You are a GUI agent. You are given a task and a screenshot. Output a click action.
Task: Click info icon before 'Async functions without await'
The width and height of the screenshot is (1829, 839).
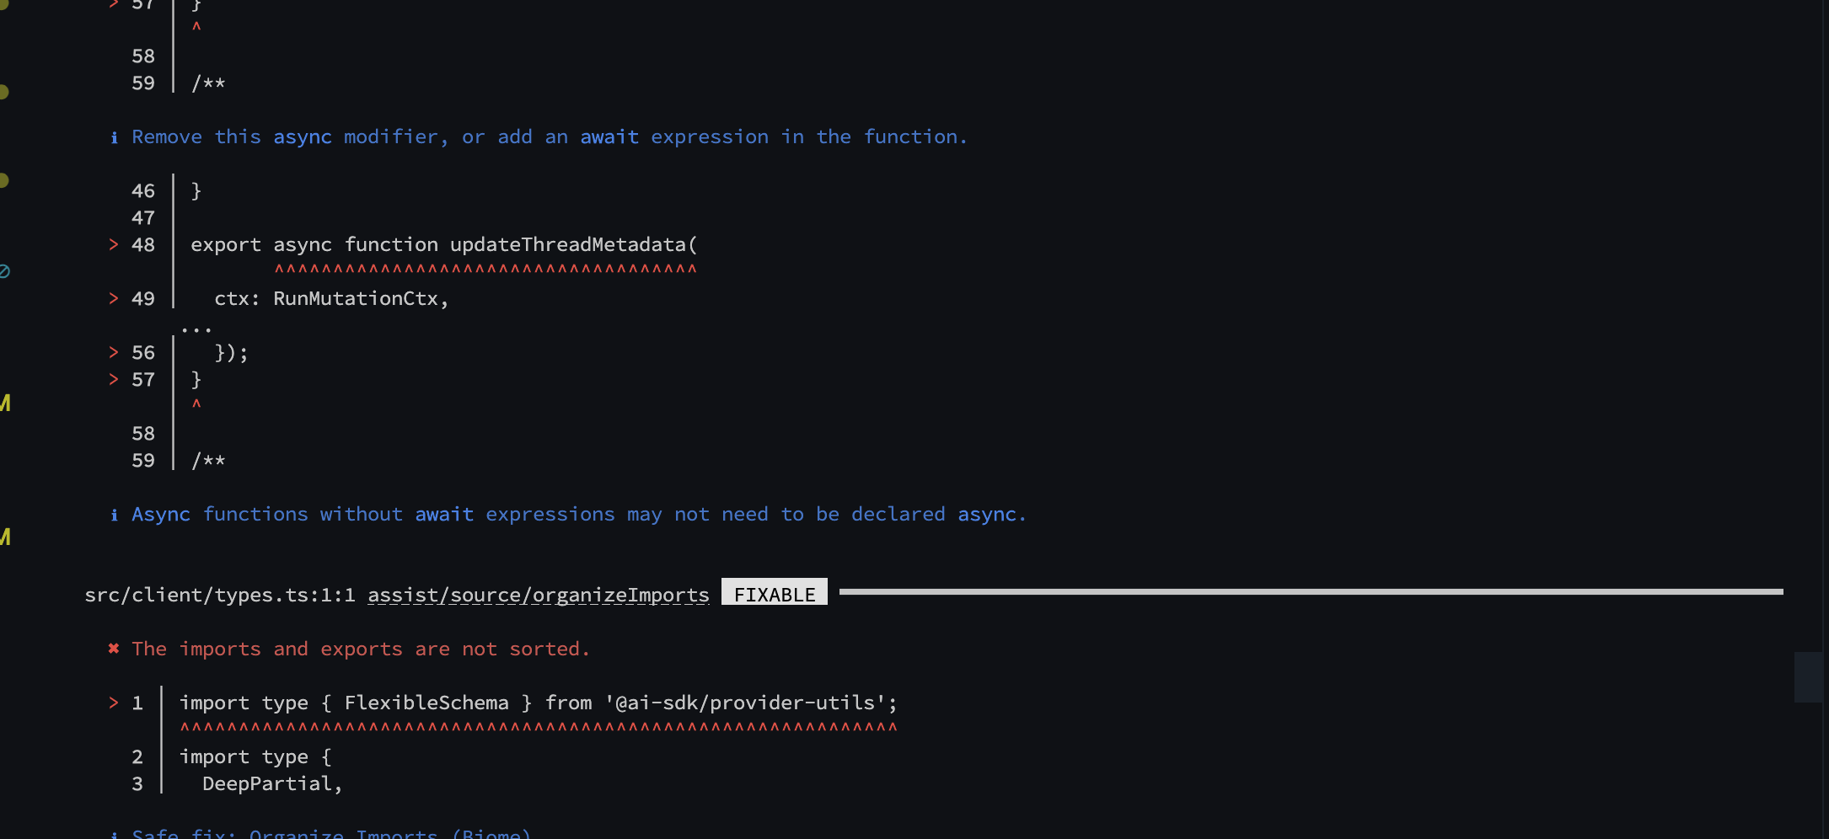point(114,515)
